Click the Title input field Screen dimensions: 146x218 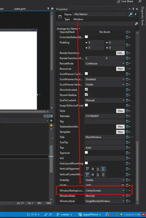click(x=105, y=137)
